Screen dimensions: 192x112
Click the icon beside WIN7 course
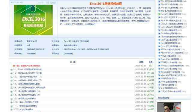(159, 78)
